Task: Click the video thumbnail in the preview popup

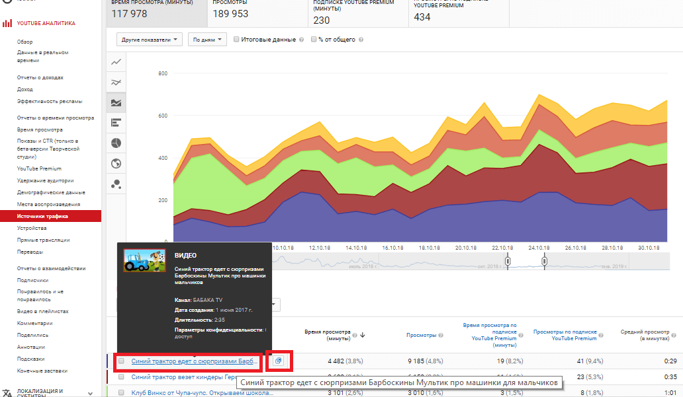Action: [144, 260]
